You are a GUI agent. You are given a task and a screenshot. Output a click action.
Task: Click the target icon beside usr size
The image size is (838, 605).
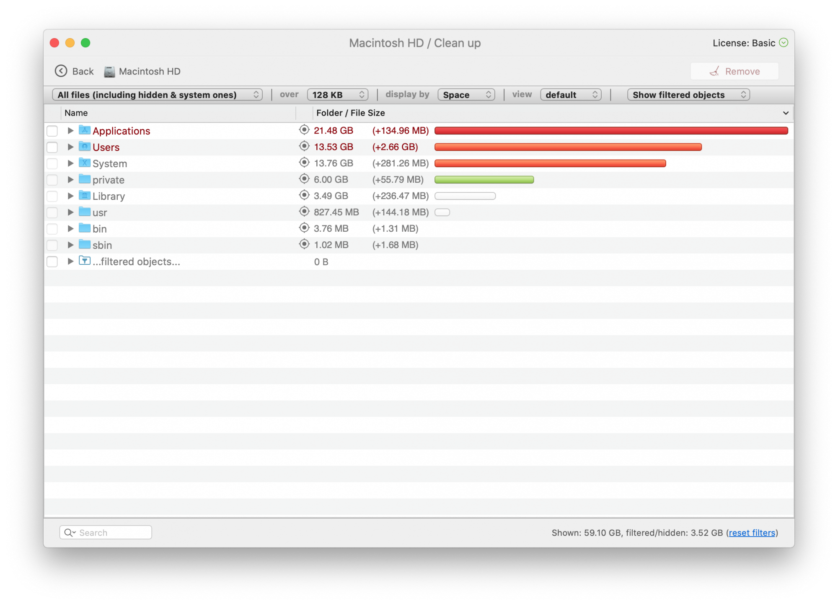[304, 212]
